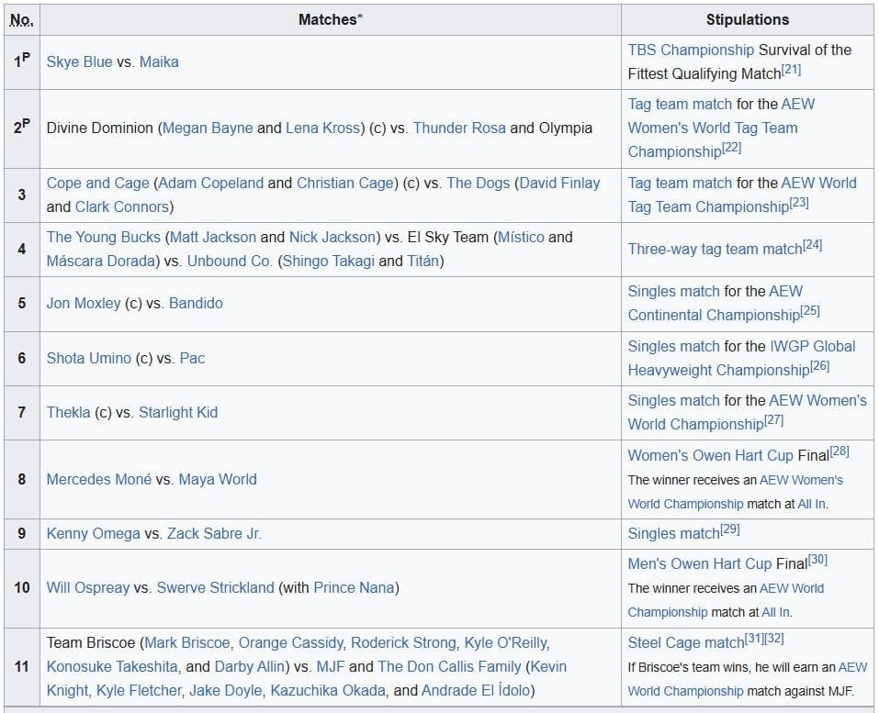879x713 pixels.
Task: Open the Thekla link
Action: [x=68, y=413]
